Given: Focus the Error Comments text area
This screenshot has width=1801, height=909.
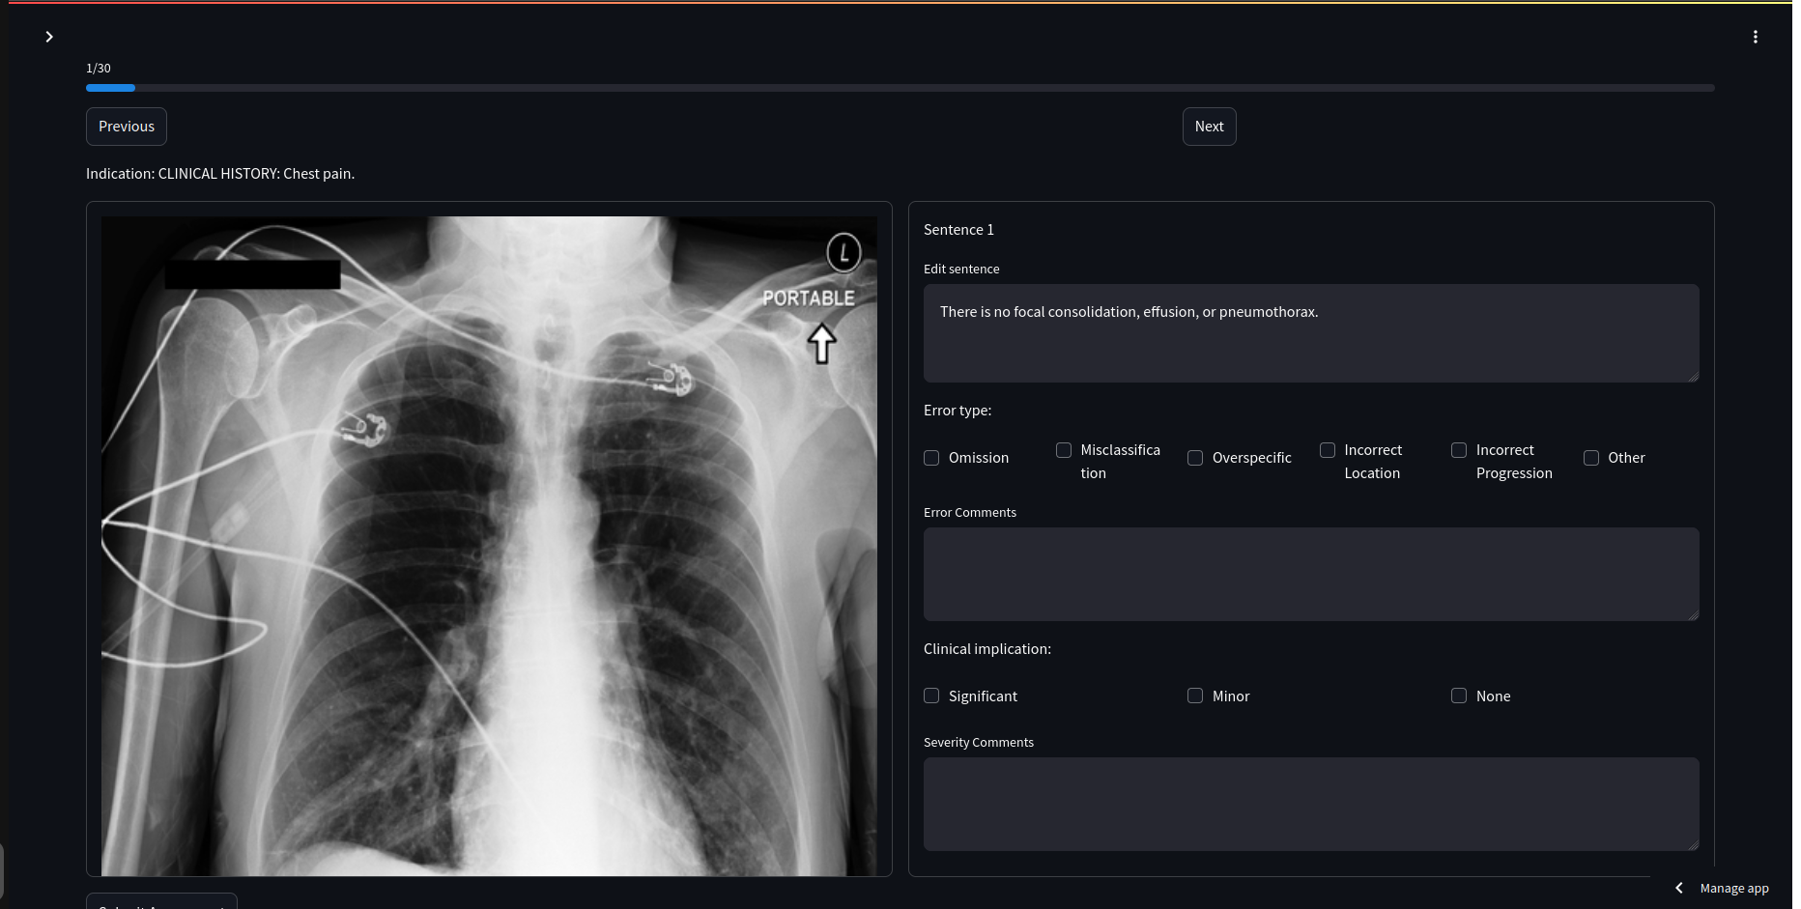Looking at the screenshot, I should pos(1310,574).
